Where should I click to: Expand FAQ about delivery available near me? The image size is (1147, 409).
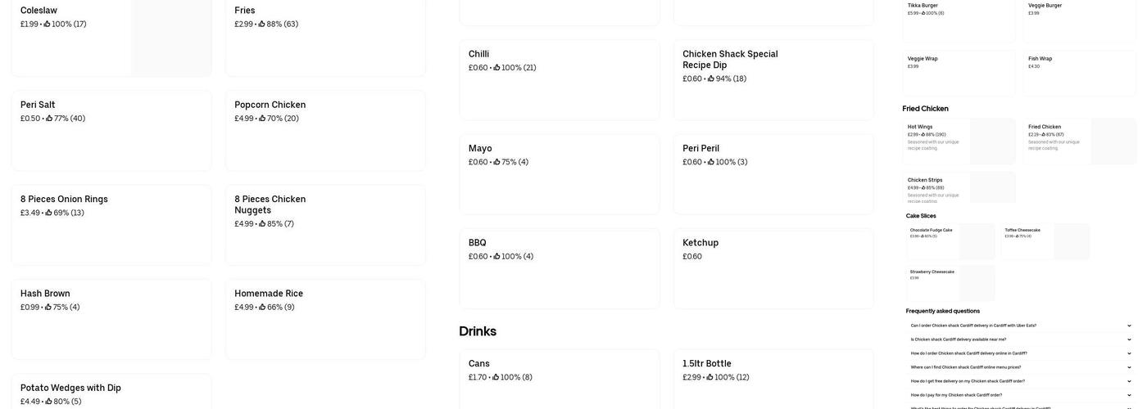pyautogui.click(x=1129, y=339)
